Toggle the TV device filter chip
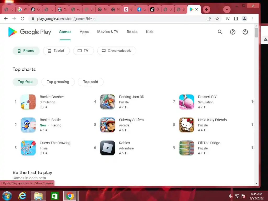The image size is (268, 201). (83, 51)
